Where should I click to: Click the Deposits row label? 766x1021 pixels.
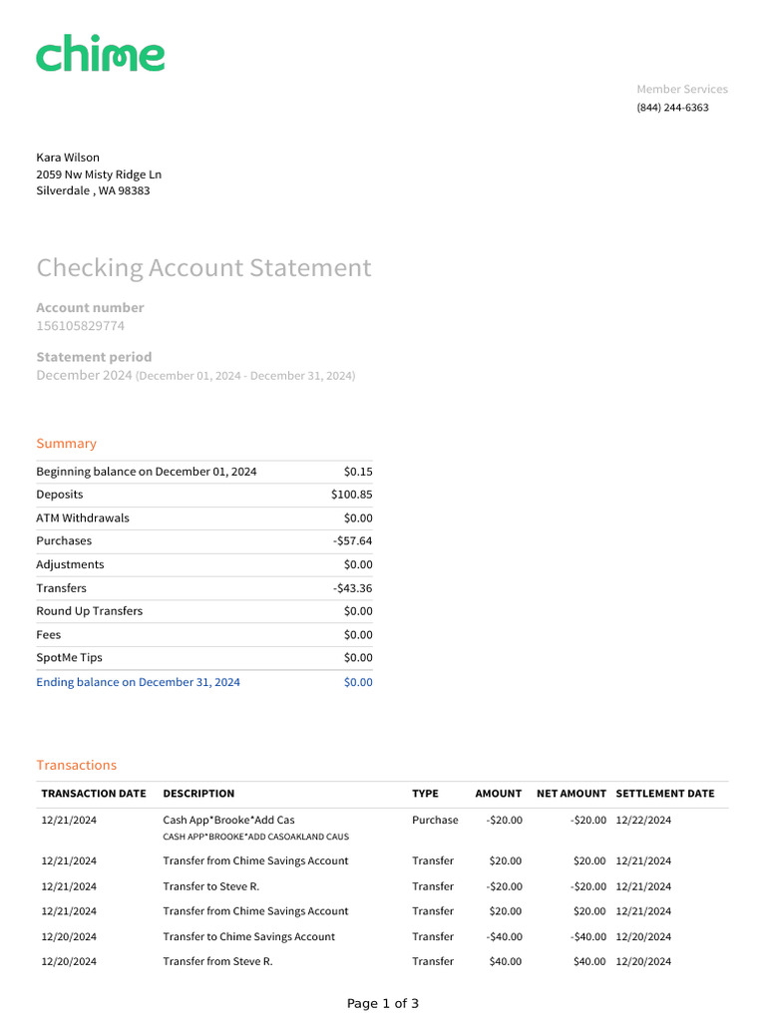[x=59, y=495]
